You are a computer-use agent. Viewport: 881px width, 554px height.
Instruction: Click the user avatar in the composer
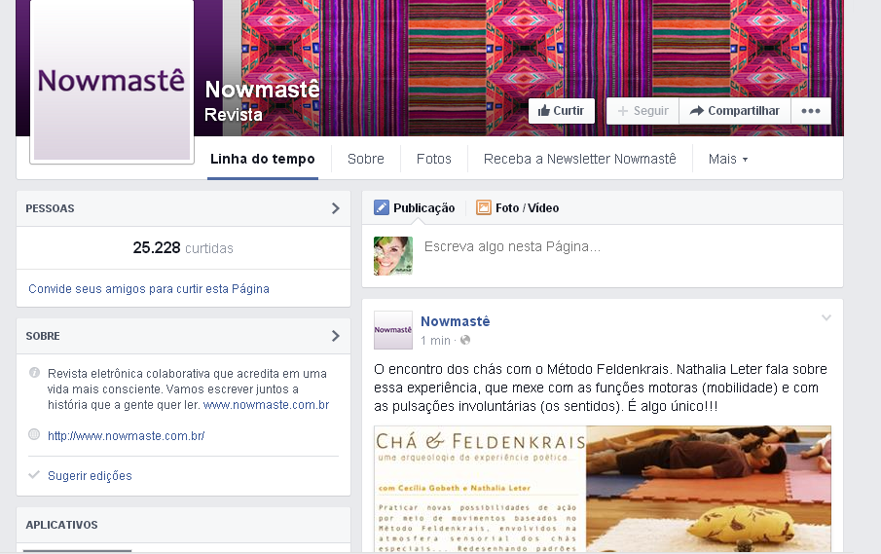393,256
